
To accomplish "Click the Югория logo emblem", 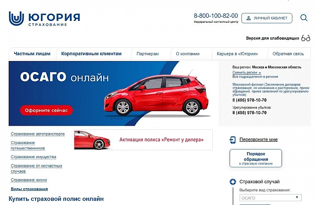I will coord(16,18).
